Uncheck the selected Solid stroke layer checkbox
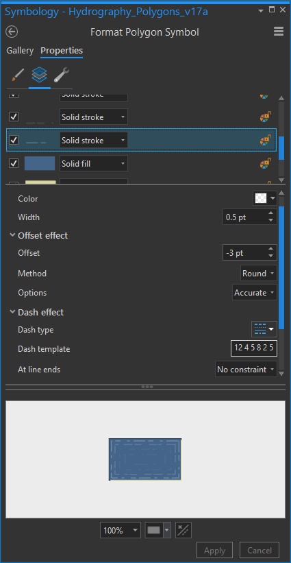291x563 pixels. click(14, 140)
